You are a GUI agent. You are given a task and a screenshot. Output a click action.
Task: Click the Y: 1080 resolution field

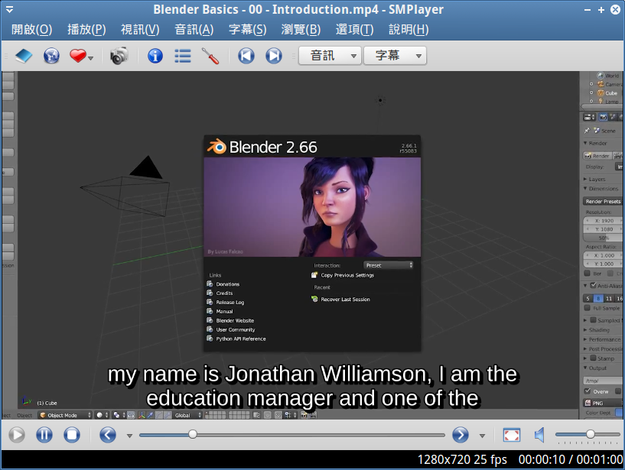pos(604,229)
